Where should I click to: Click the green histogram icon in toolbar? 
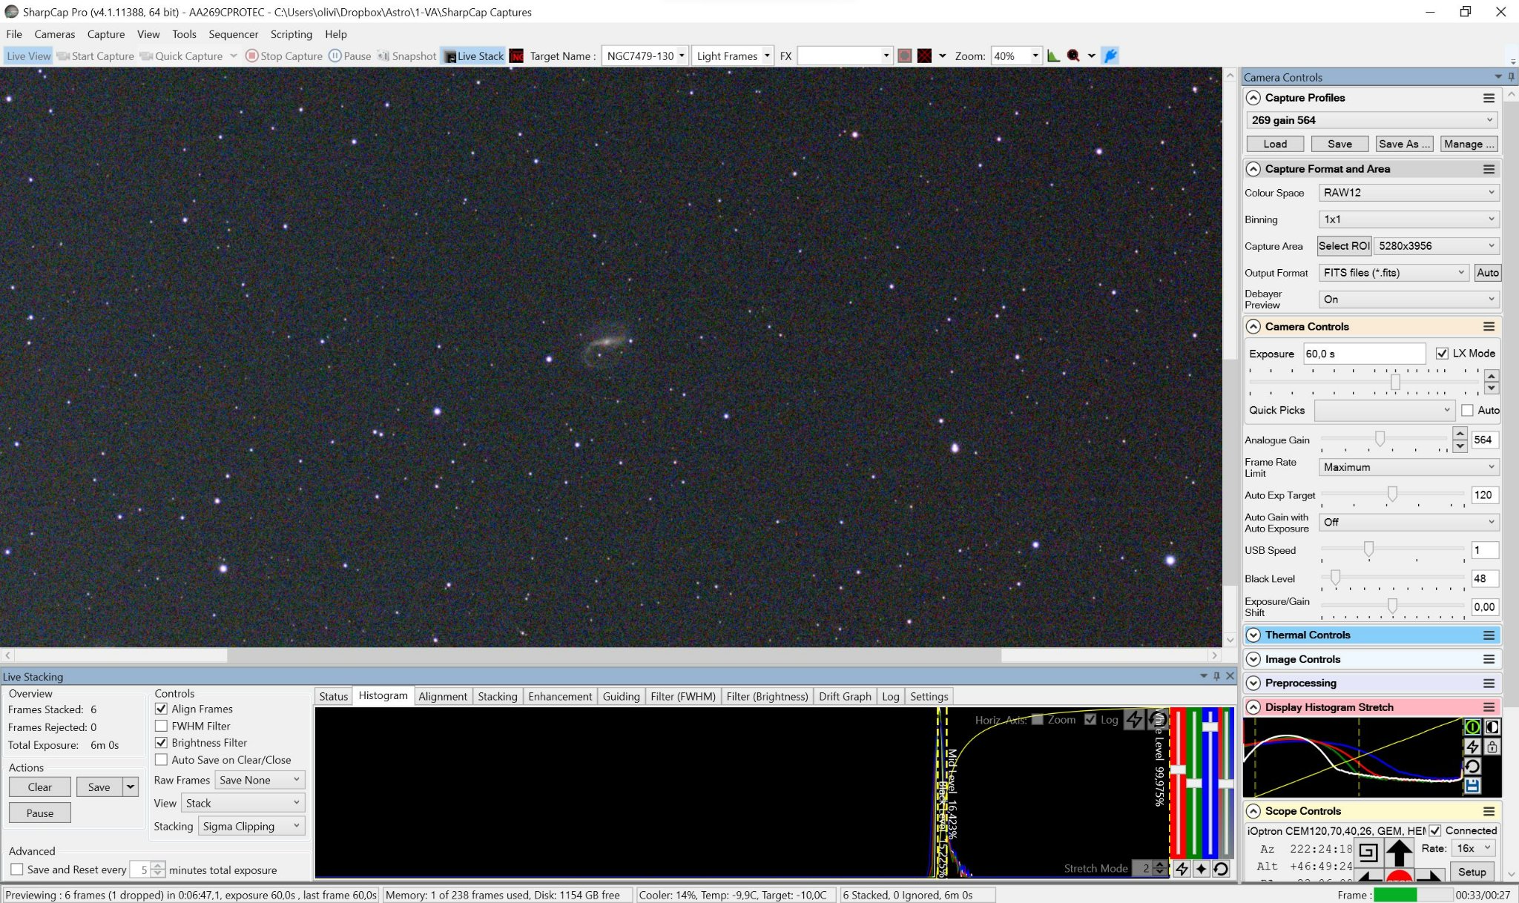[x=1053, y=56]
